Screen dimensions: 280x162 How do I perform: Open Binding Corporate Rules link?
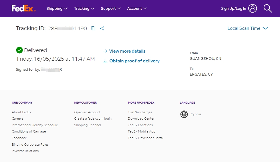(30, 145)
